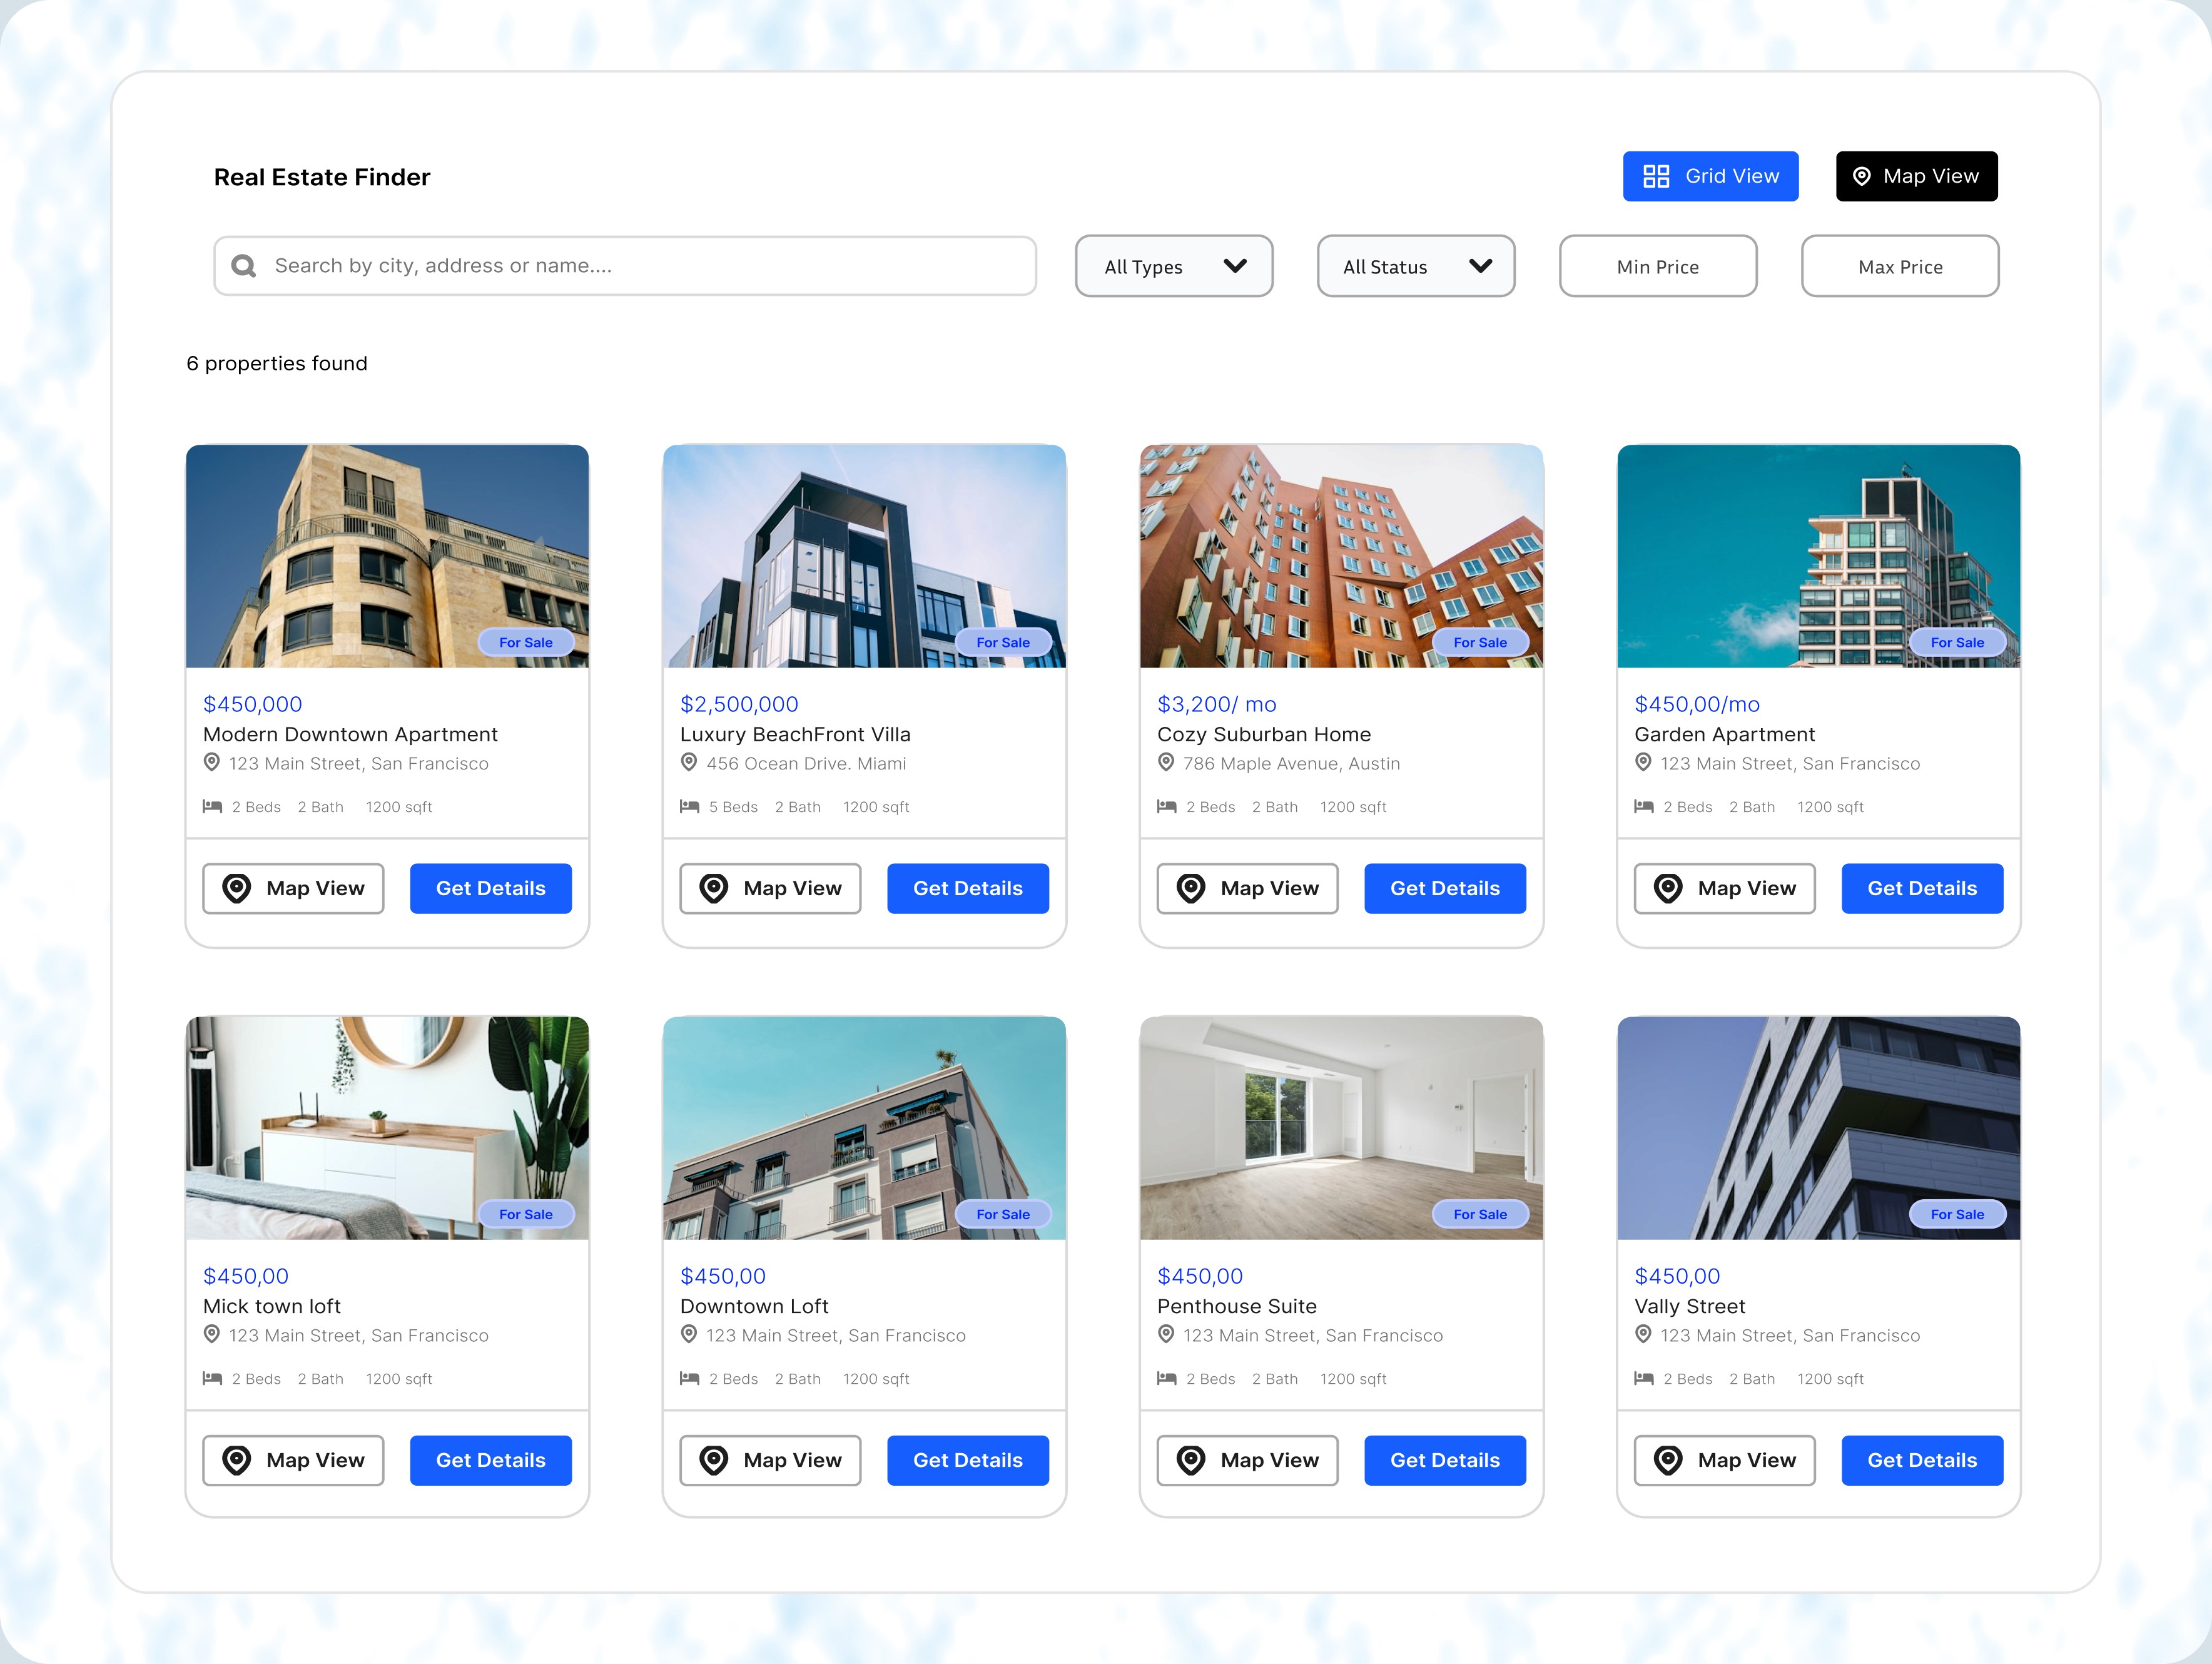This screenshot has height=1664, width=2212.
Task: Click grid icon in Grid View button
Action: point(1656,176)
